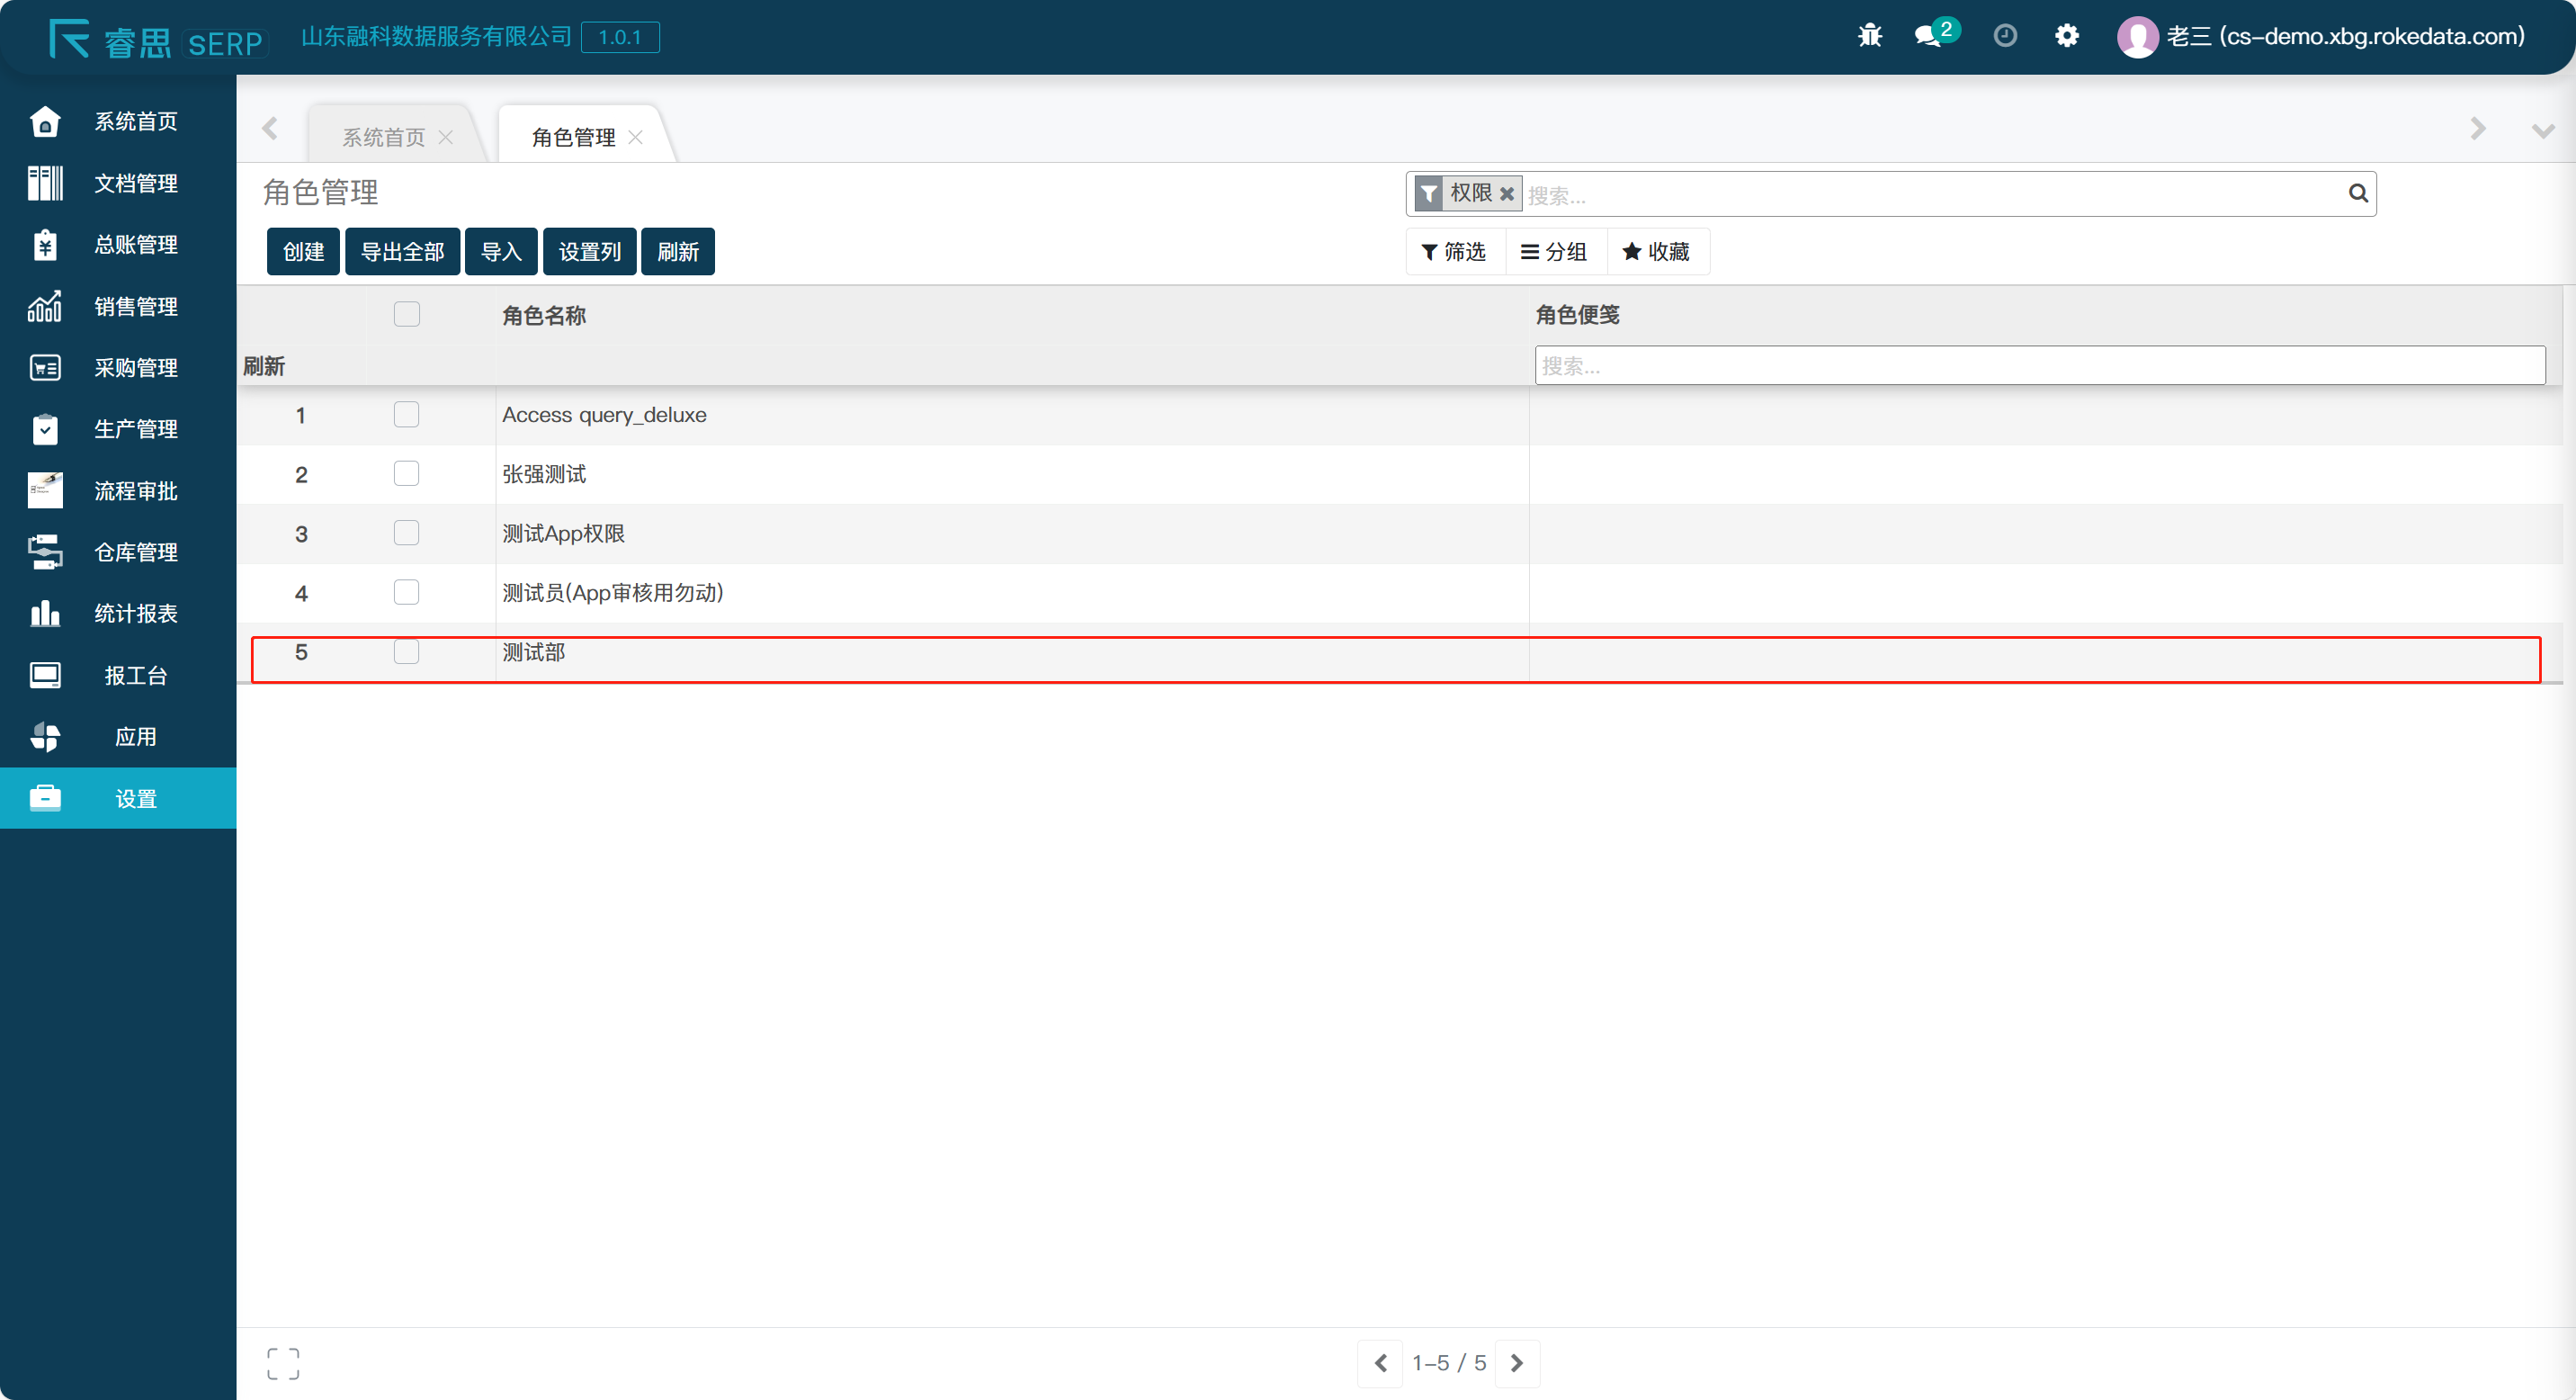Toggle fullscreen mode icon at bottom left

pos(283,1363)
